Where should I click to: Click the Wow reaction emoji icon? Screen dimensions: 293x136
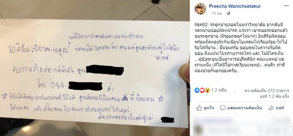point(207,90)
